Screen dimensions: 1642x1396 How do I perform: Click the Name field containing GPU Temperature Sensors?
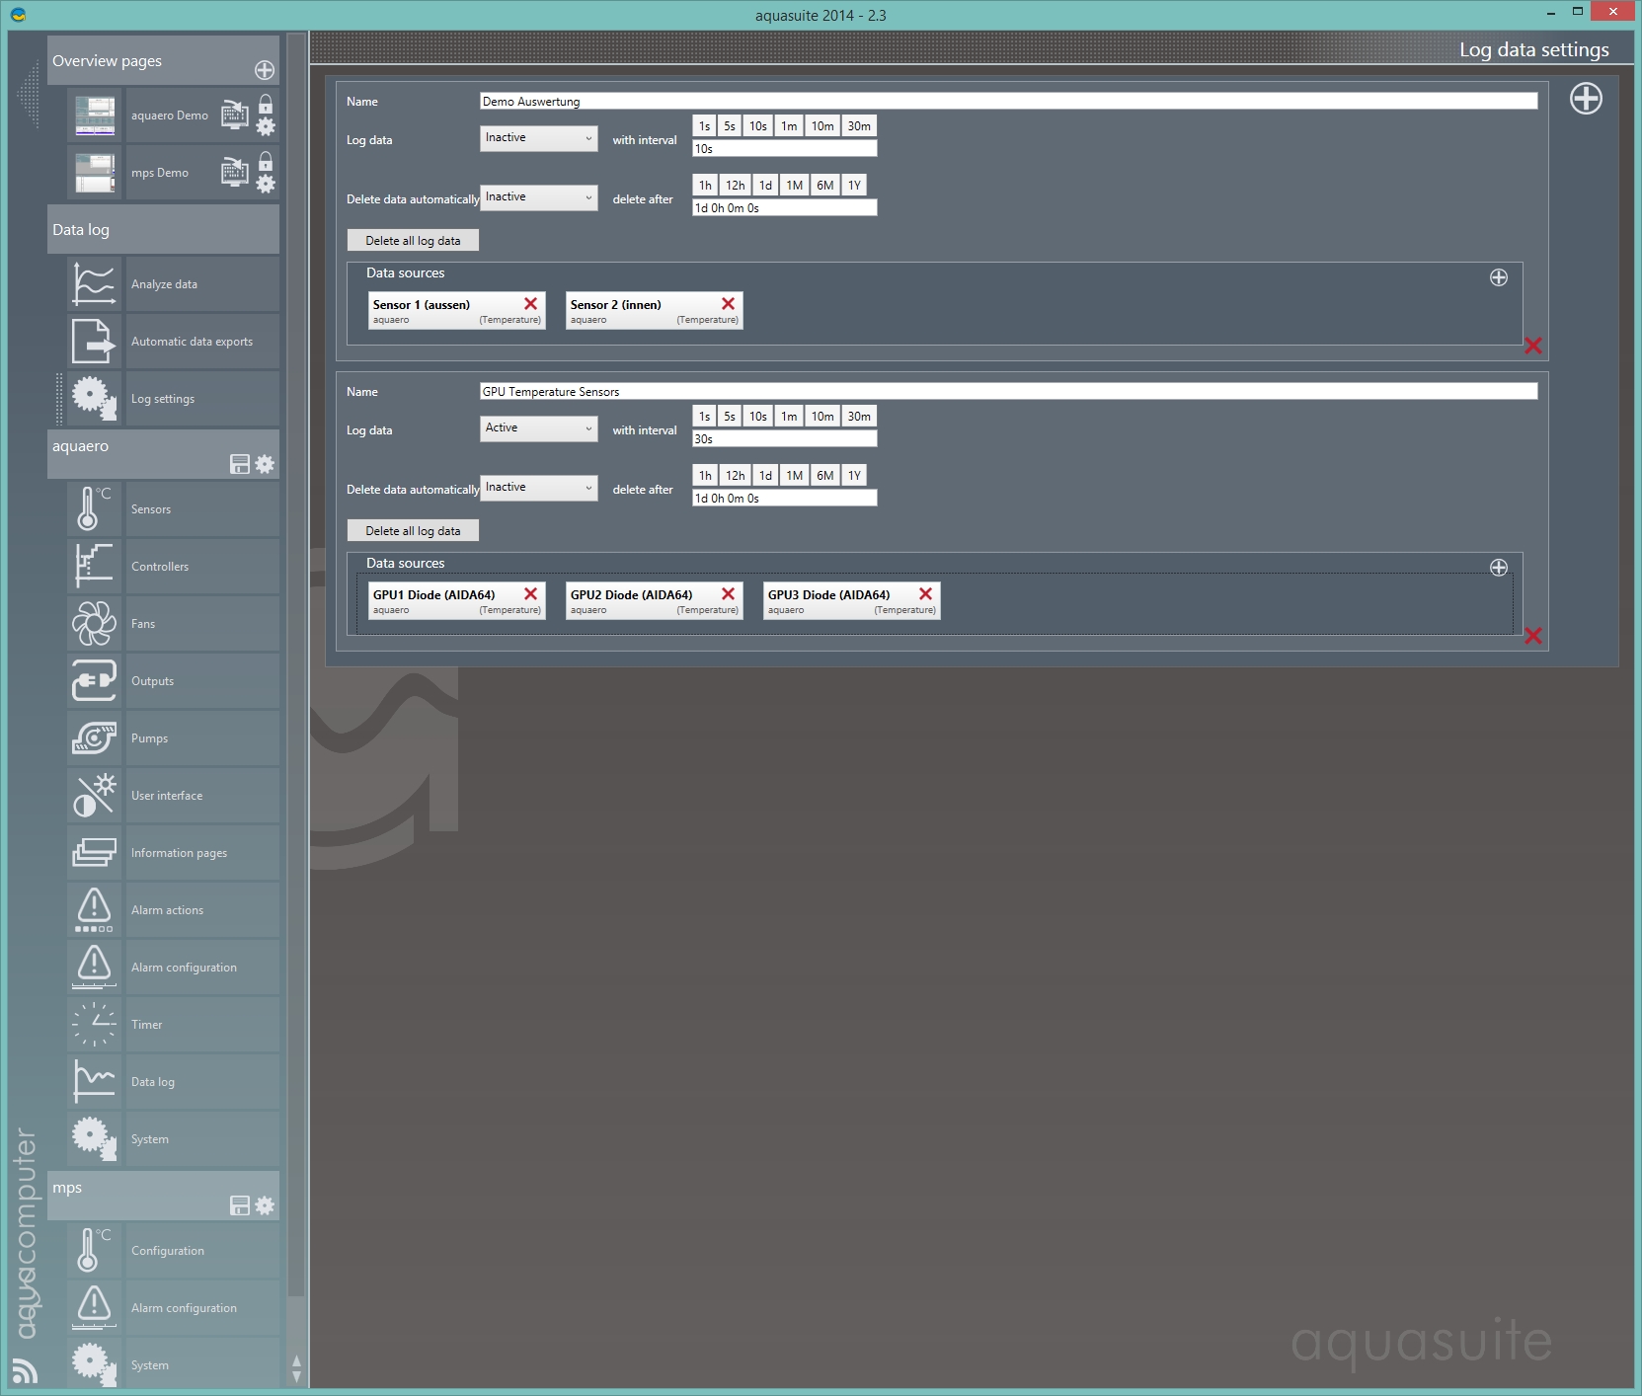(1009, 392)
